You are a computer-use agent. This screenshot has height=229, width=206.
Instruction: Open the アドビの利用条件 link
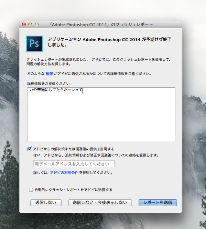pyautogui.click(x=64, y=173)
